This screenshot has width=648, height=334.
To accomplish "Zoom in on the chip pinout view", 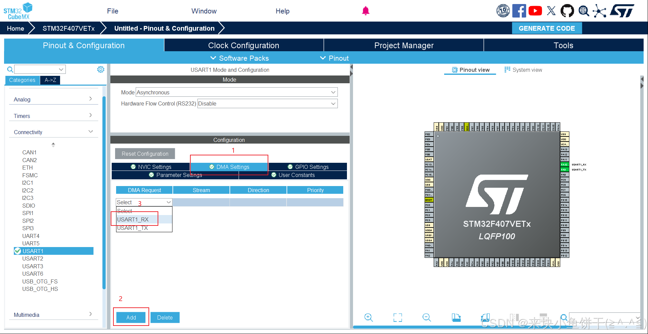I will tap(368, 317).
